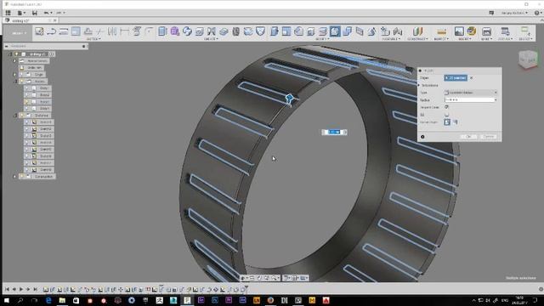Viewport: 544px width, 306px height.
Task: Select the Make 3D Print tool
Action: [486, 31]
